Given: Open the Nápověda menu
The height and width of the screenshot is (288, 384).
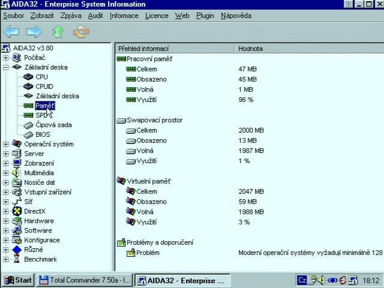Looking at the screenshot, I should 236,16.
